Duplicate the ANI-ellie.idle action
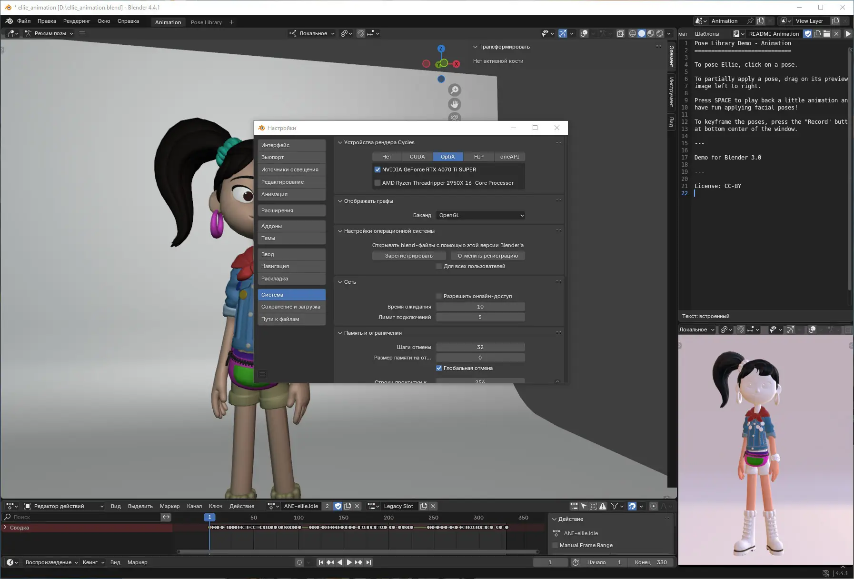Screen dimensions: 854x579 pyautogui.click(x=348, y=506)
